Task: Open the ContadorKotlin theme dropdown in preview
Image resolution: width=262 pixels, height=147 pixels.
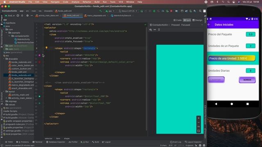Action: (160, 25)
